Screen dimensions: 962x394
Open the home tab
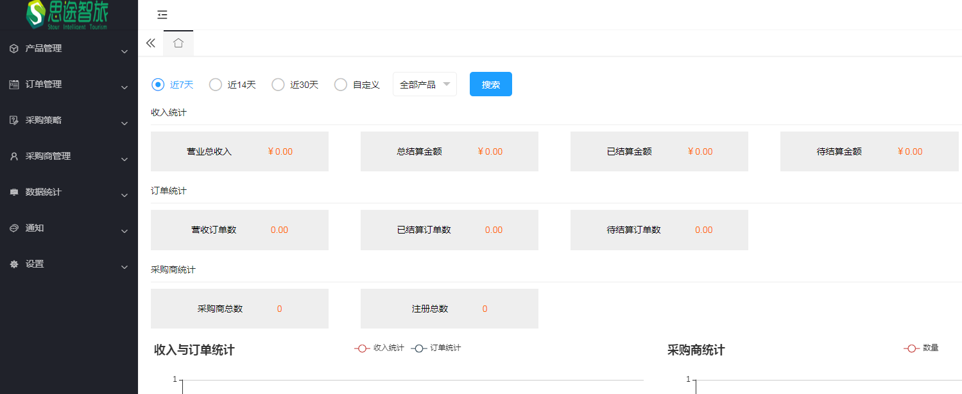click(178, 43)
